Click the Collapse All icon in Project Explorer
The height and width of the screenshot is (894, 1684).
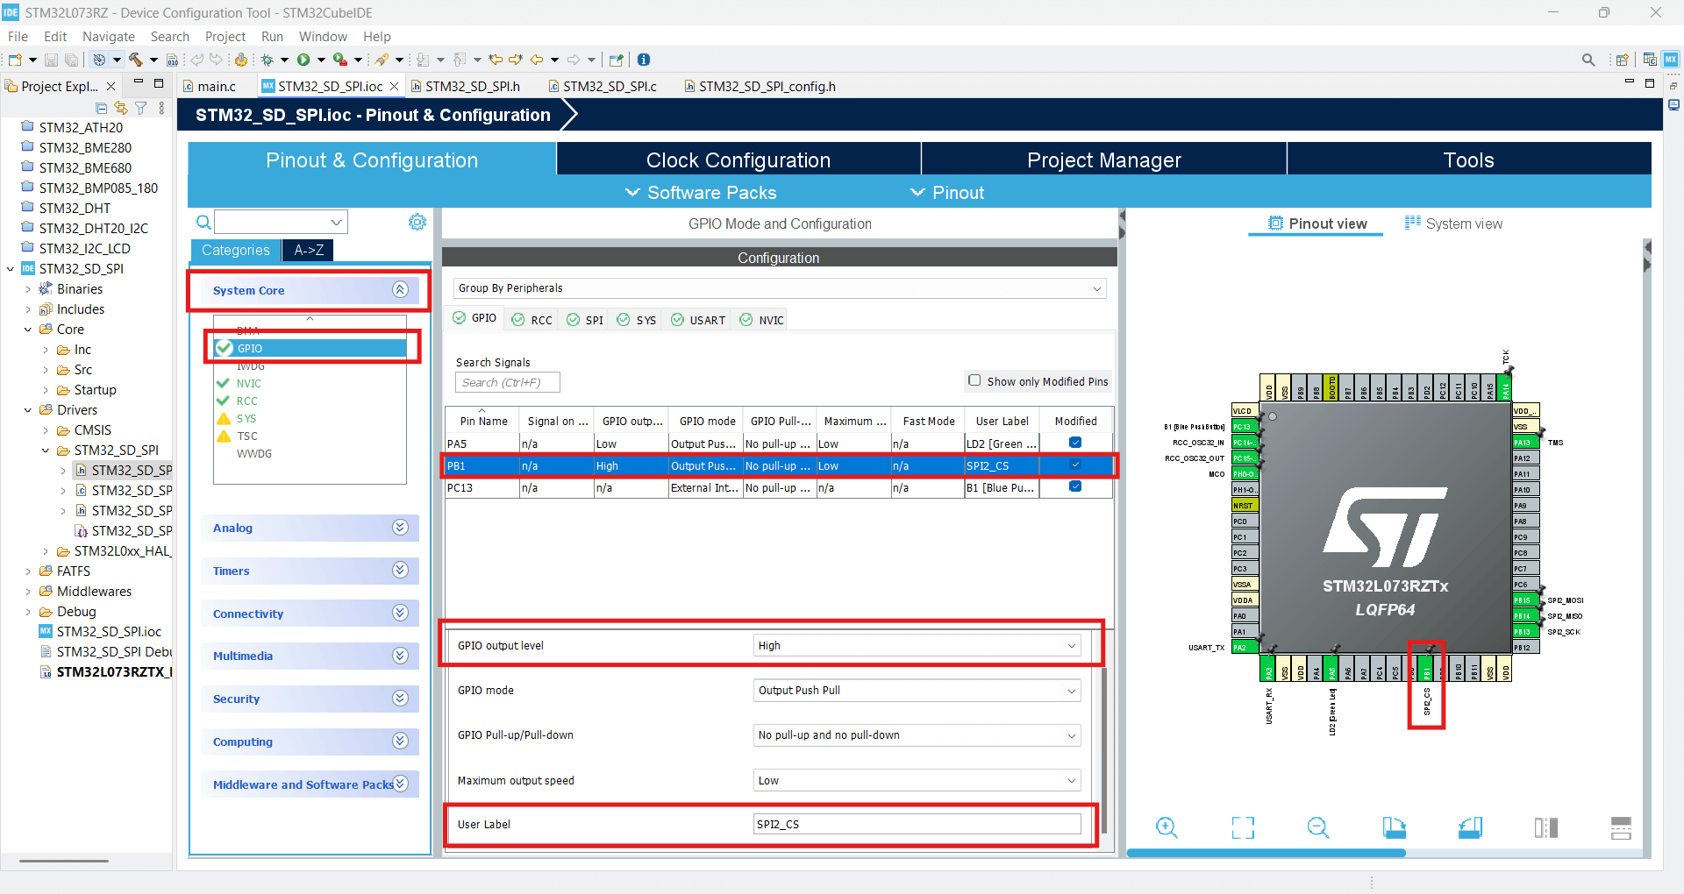pyautogui.click(x=102, y=108)
